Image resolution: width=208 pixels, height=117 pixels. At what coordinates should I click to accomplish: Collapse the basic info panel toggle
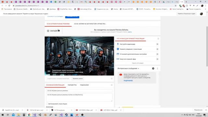coord(111,85)
